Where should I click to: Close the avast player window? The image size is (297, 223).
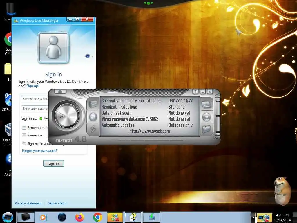click(210, 91)
